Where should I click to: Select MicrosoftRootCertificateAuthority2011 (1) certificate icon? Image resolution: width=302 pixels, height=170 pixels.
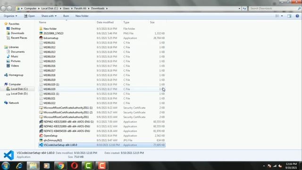[41, 108]
